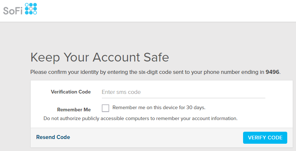Focus the Enter sms code field
Viewport: 296px width, 151px height.
[183, 92]
